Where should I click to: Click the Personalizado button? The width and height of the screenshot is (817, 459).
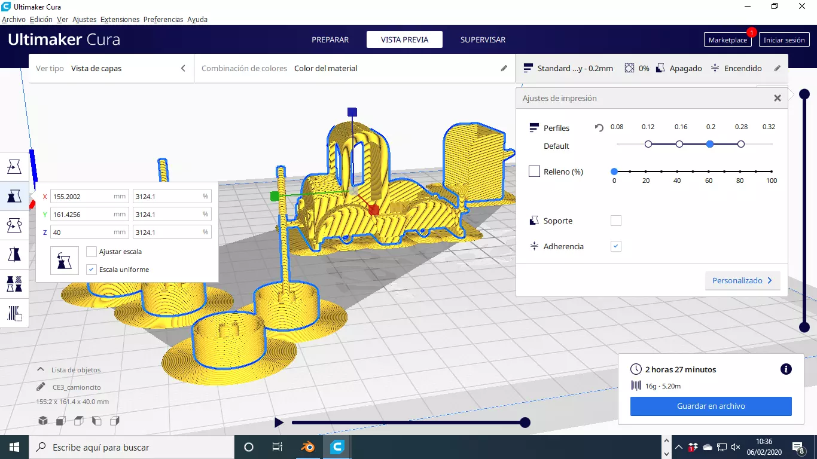743,280
